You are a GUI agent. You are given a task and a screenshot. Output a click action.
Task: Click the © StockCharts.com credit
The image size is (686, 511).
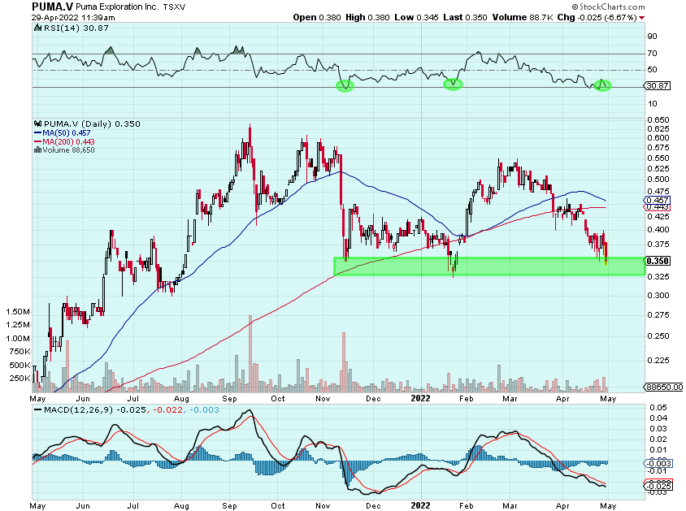pos(608,6)
